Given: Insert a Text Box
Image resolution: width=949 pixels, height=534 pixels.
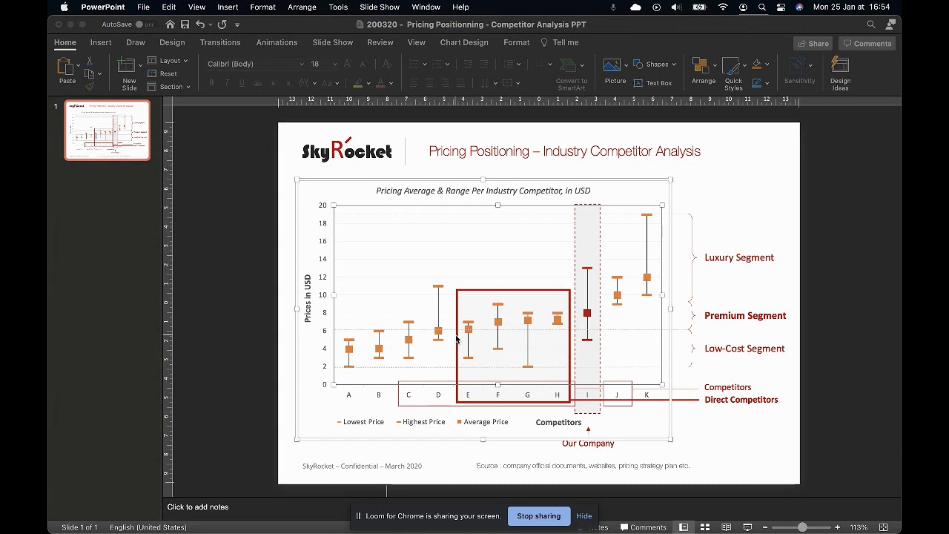Looking at the screenshot, I should (x=652, y=83).
